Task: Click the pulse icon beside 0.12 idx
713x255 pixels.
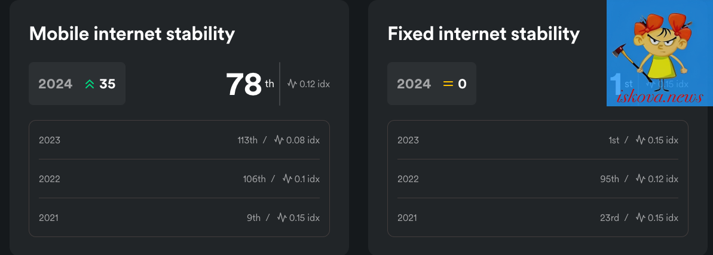Action: [x=292, y=84]
